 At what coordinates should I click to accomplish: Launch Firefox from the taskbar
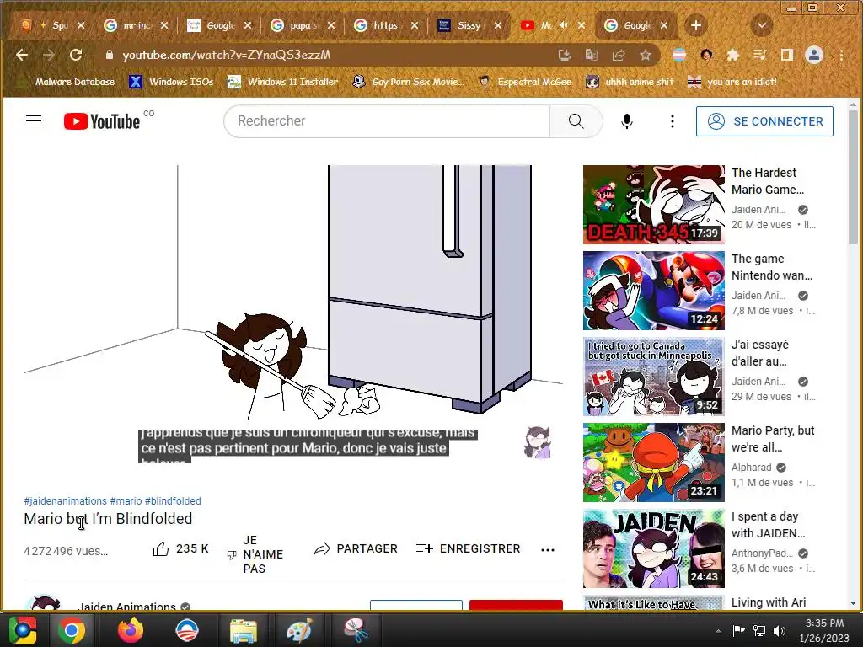(130, 630)
